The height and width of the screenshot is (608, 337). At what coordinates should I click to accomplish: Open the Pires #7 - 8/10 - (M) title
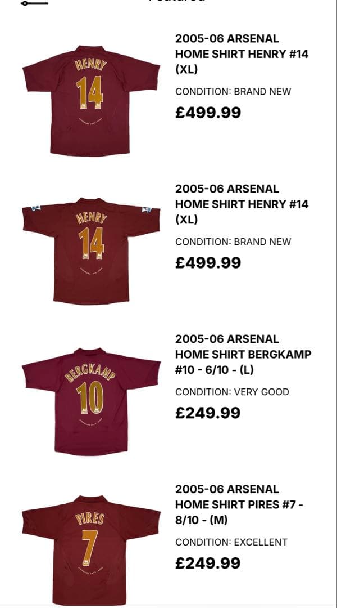(239, 504)
